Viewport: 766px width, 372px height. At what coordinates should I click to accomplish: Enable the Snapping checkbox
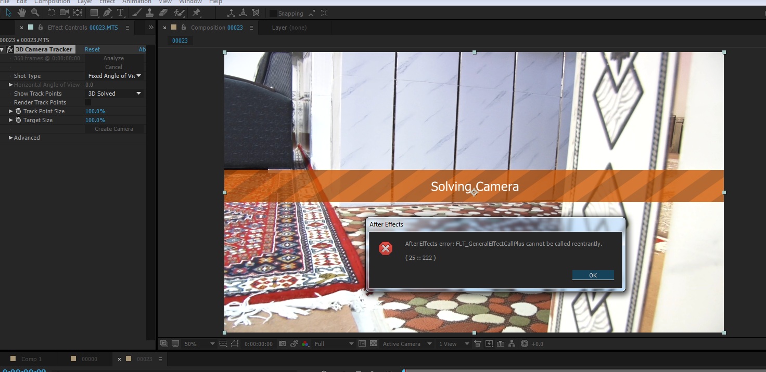tap(273, 13)
